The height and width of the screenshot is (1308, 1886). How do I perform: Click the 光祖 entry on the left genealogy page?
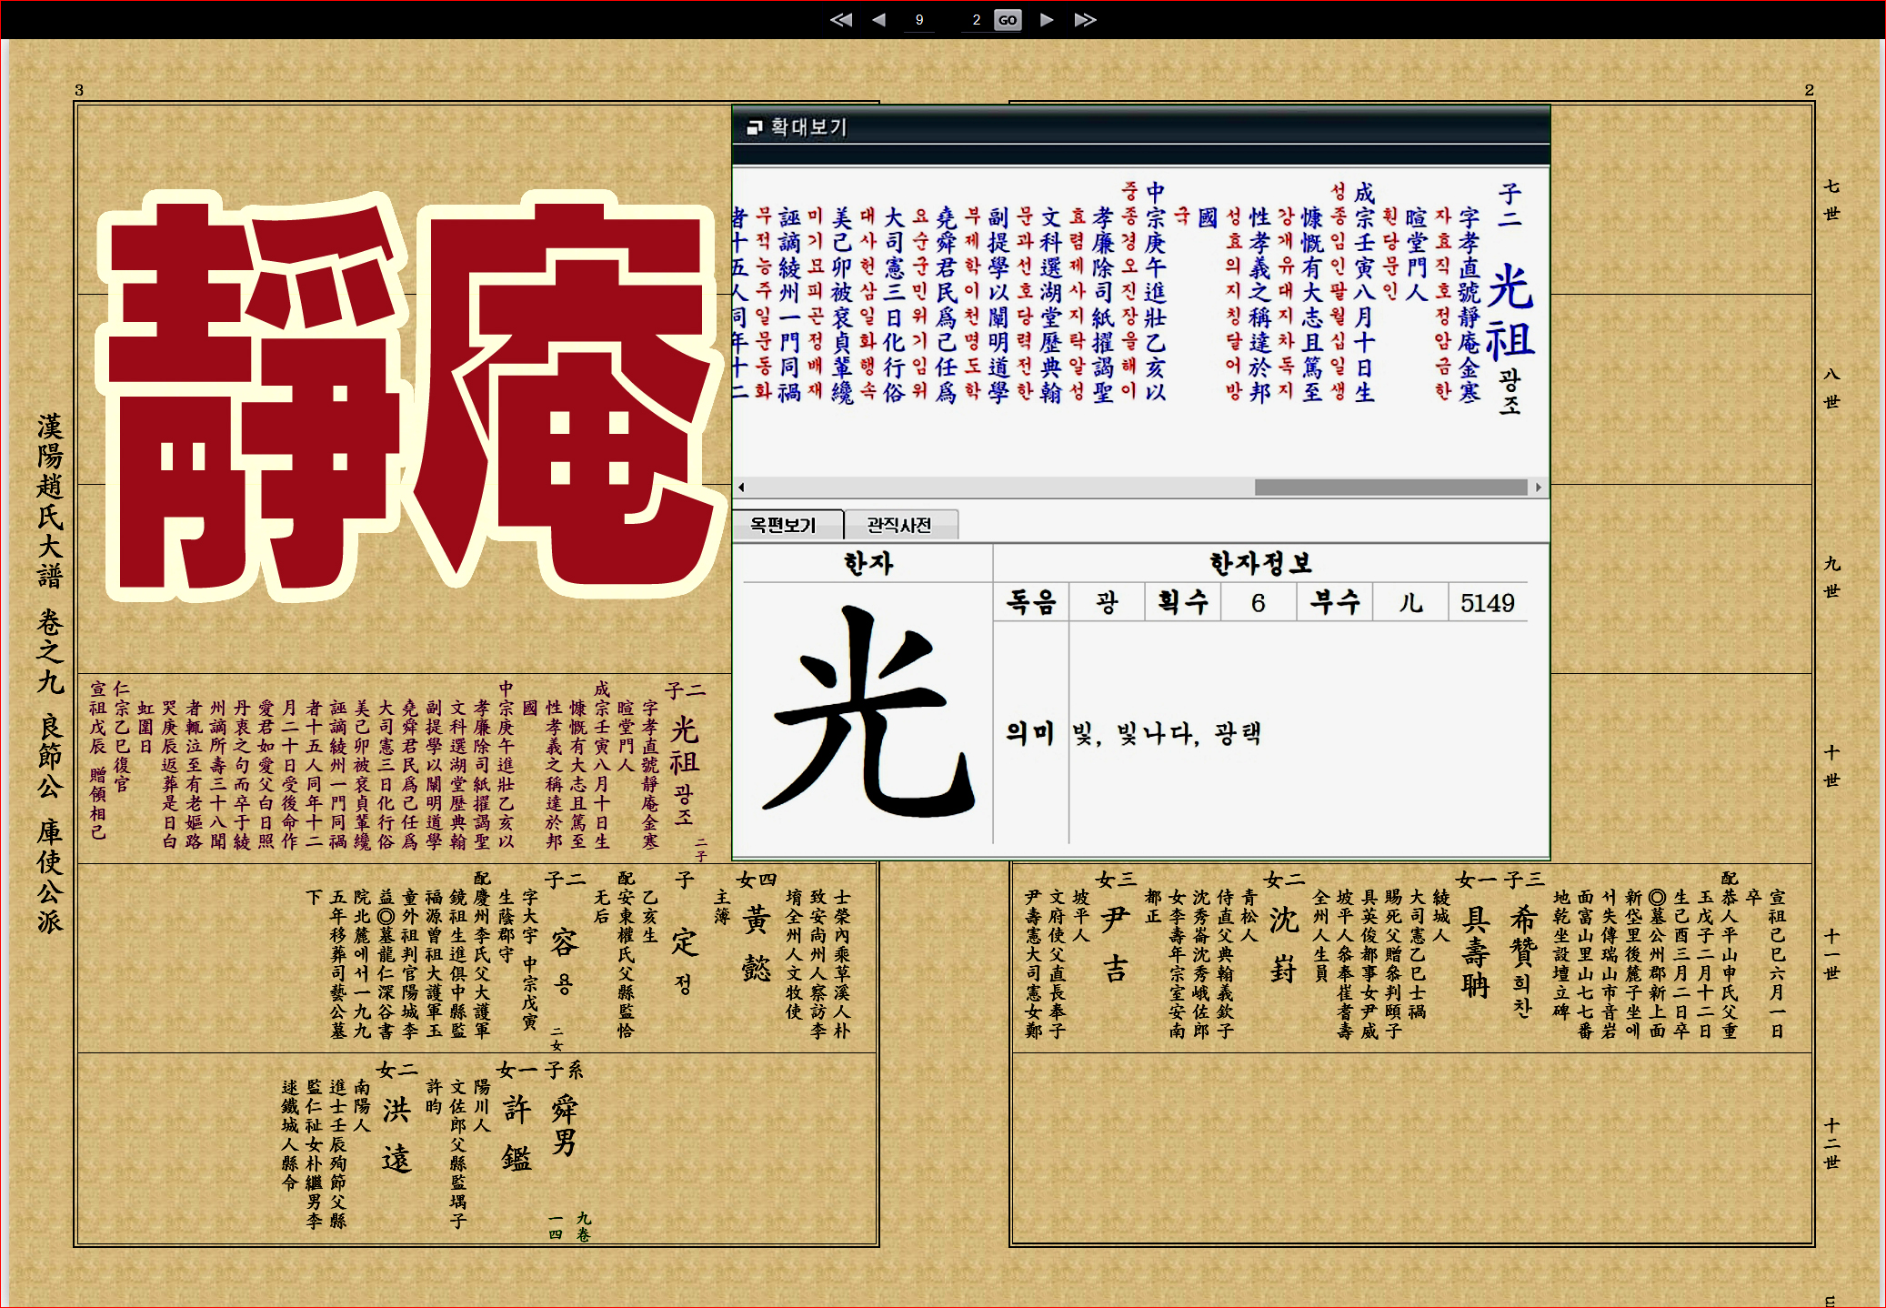[684, 746]
